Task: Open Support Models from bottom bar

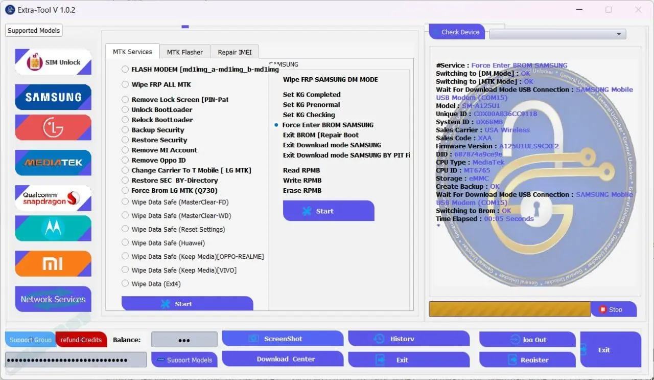Action: [x=184, y=360]
